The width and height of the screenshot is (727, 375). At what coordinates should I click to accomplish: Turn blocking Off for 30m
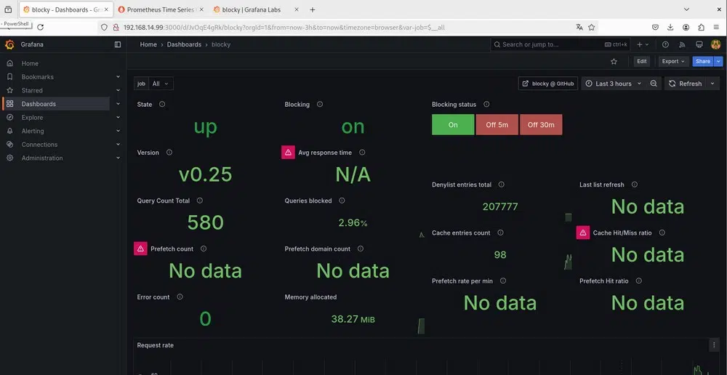541,125
